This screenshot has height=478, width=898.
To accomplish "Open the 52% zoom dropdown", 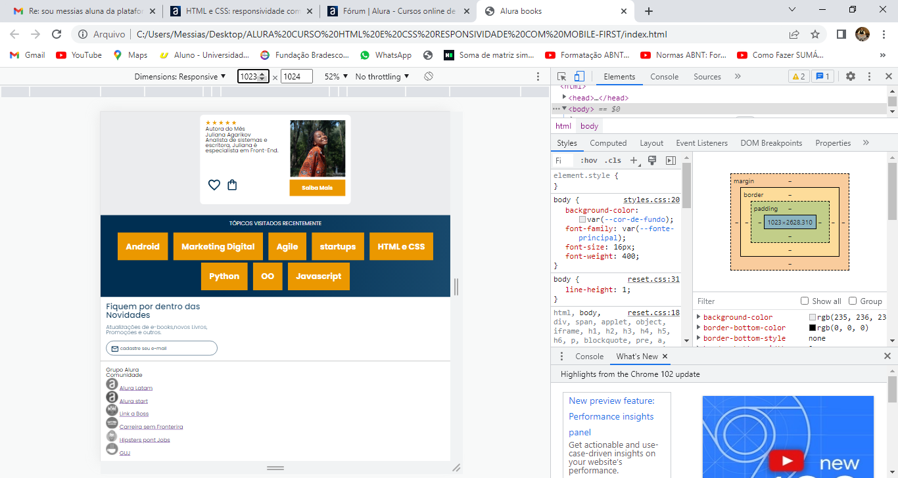I will point(336,77).
